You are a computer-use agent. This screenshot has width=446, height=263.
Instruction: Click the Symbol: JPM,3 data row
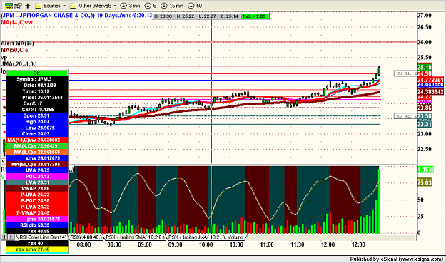(37, 79)
